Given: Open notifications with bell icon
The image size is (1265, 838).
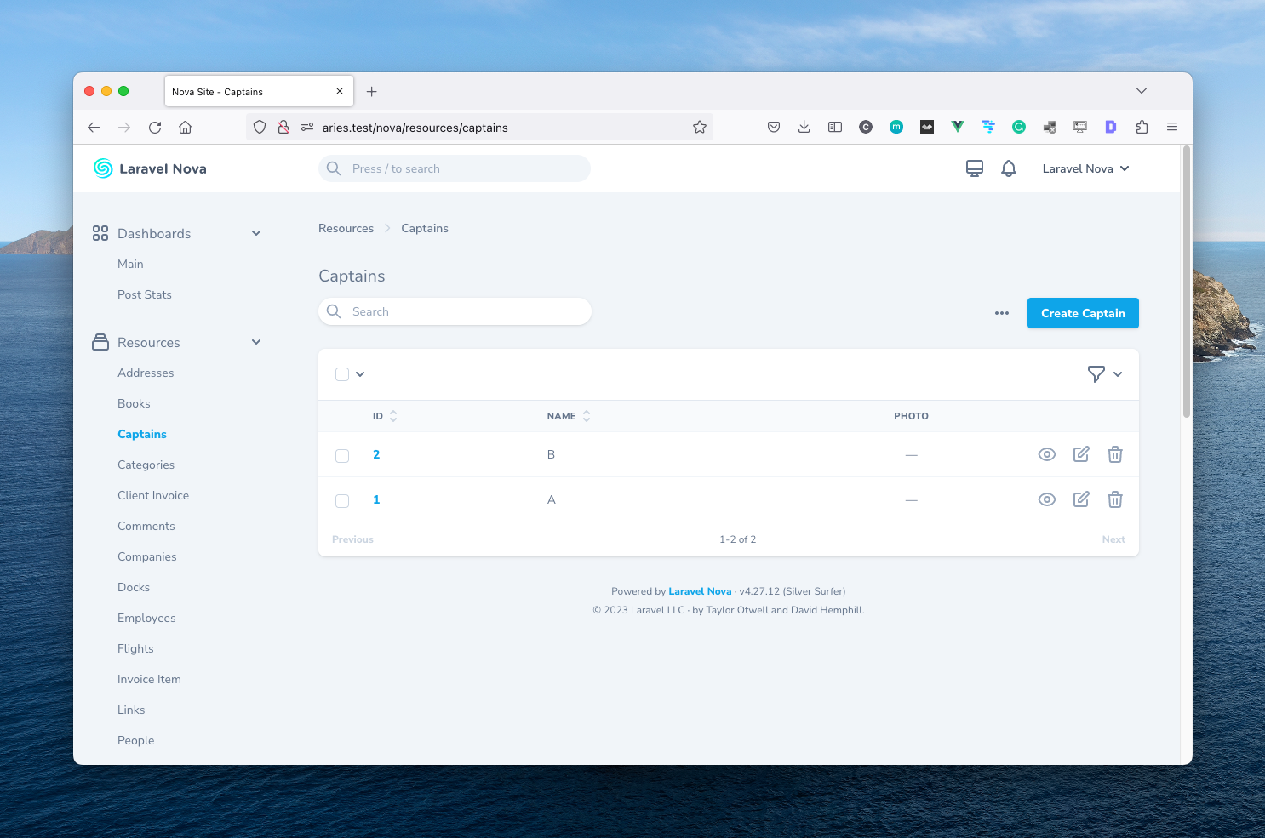Looking at the screenshot, I should tap(1009, 168).
